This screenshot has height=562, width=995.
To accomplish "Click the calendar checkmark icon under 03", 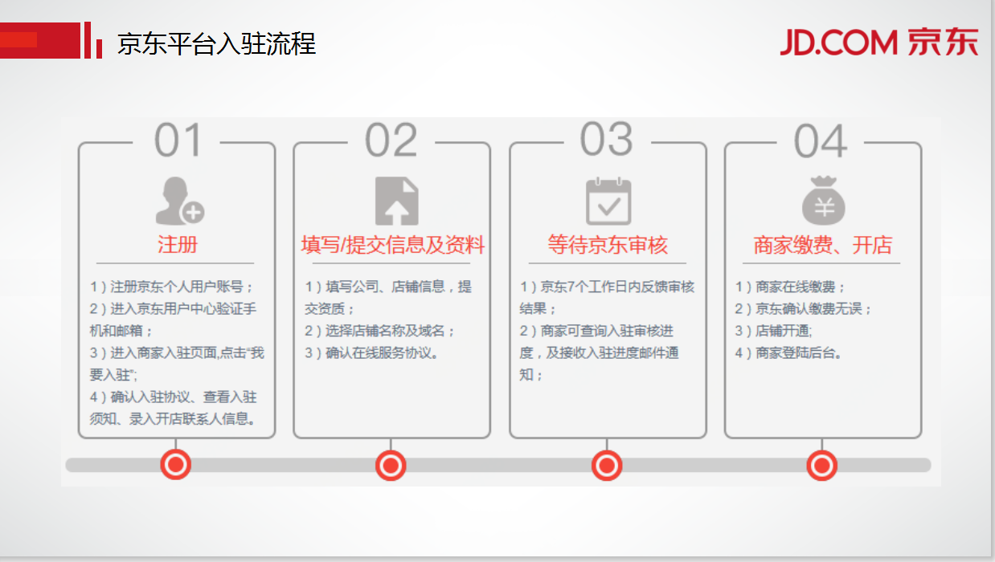I will click(608, 201).
